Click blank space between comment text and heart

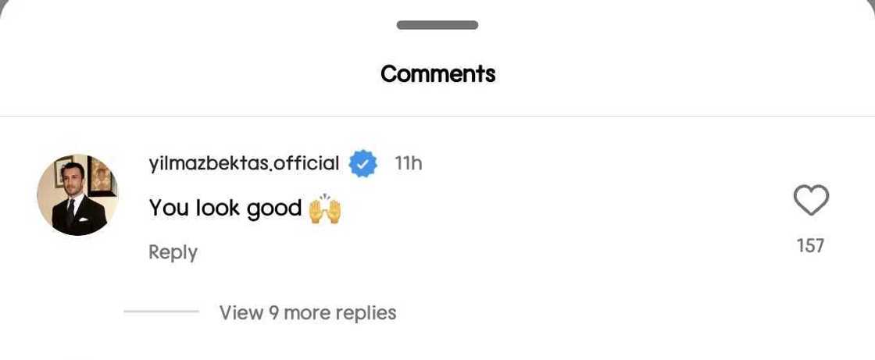pos(562,209)
